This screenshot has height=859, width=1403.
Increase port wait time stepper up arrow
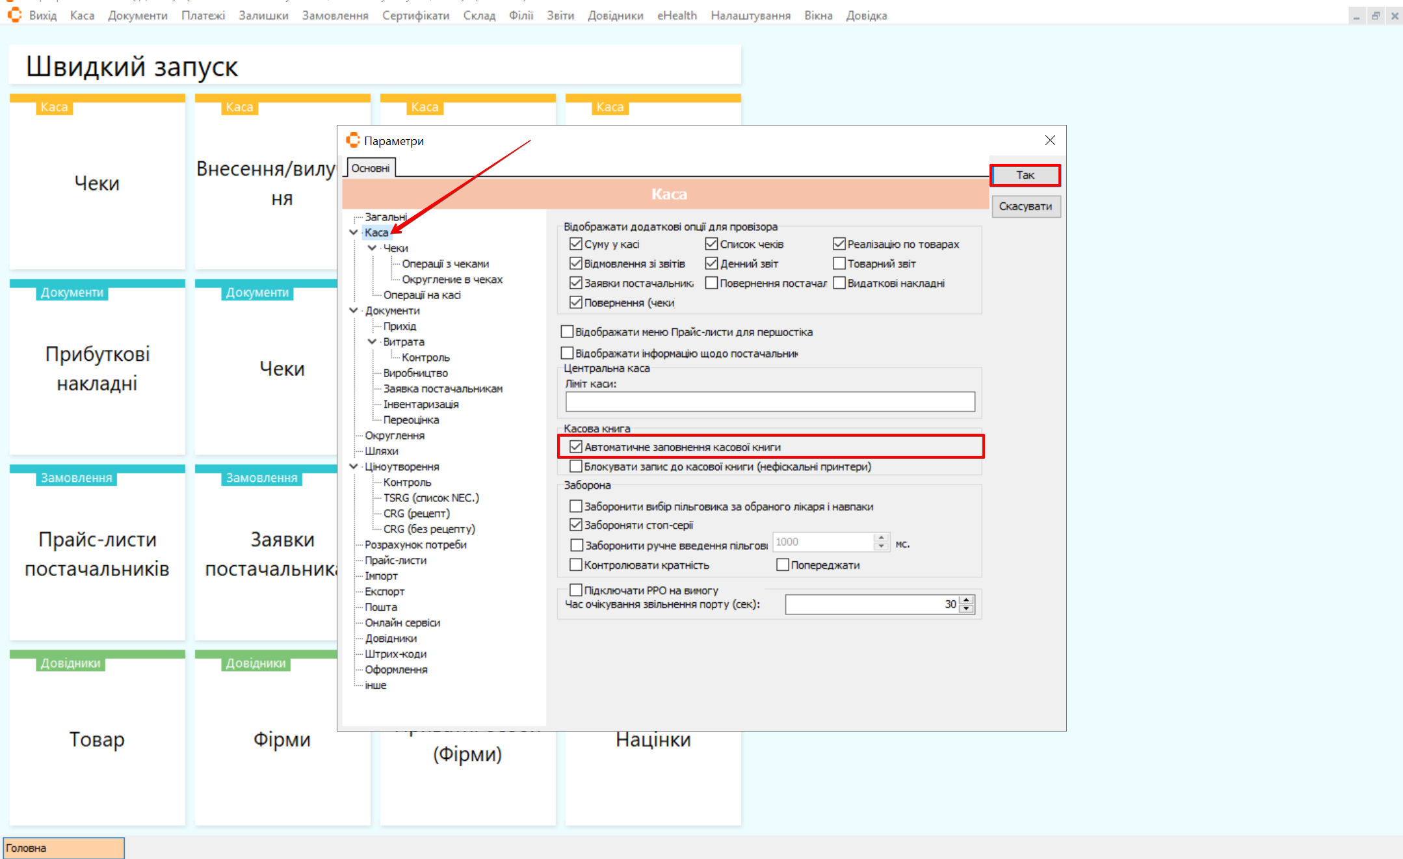tap(967, 600)
